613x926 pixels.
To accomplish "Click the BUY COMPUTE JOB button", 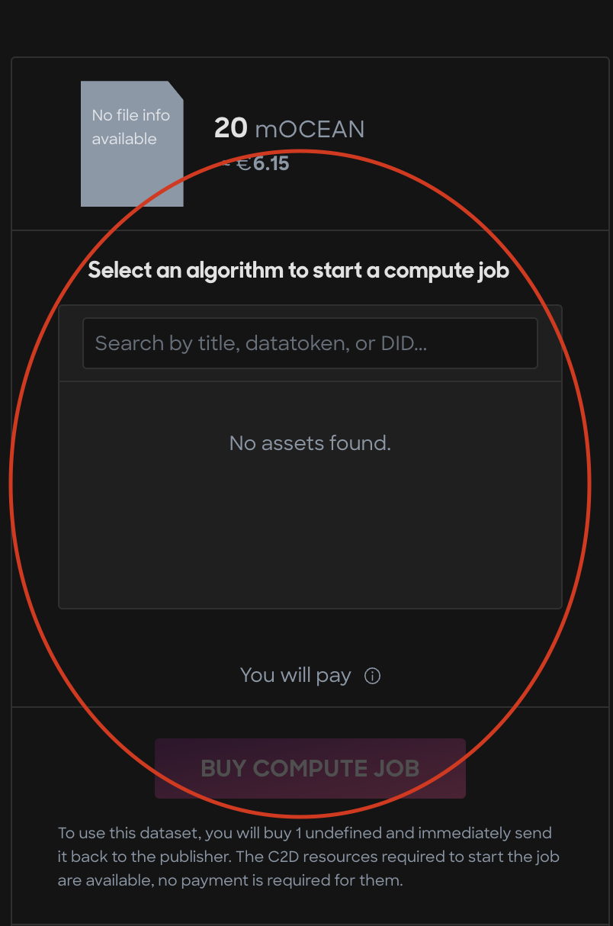I will [310, 768].
